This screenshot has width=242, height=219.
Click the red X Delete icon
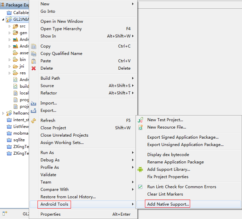[x=33, y=68]
